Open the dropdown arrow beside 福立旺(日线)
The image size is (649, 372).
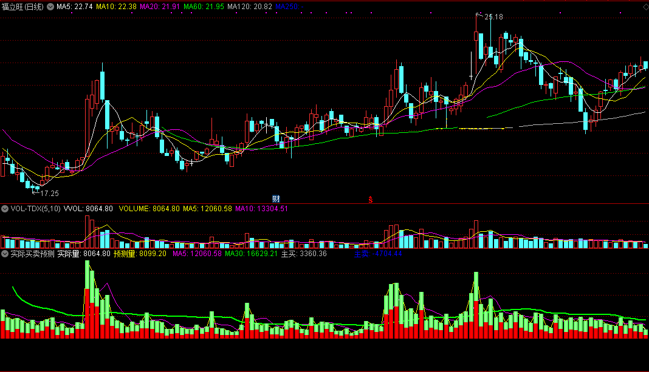pyautogui.click(x=50, y=7)
